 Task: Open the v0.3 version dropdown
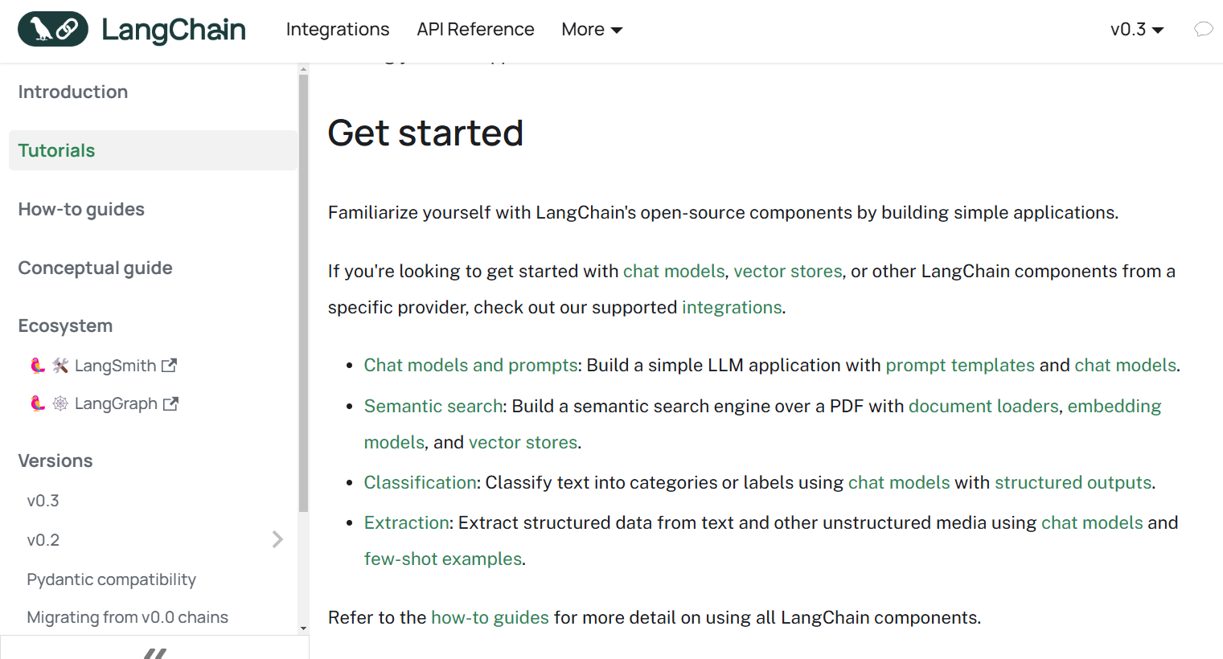coord(1137,30)
